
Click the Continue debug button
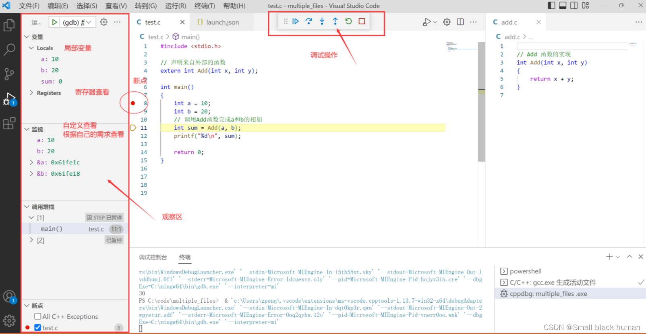coord(296,21)
